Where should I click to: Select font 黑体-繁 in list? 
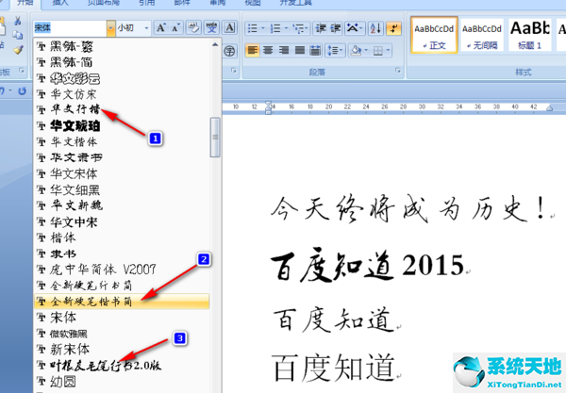[122, 46]
